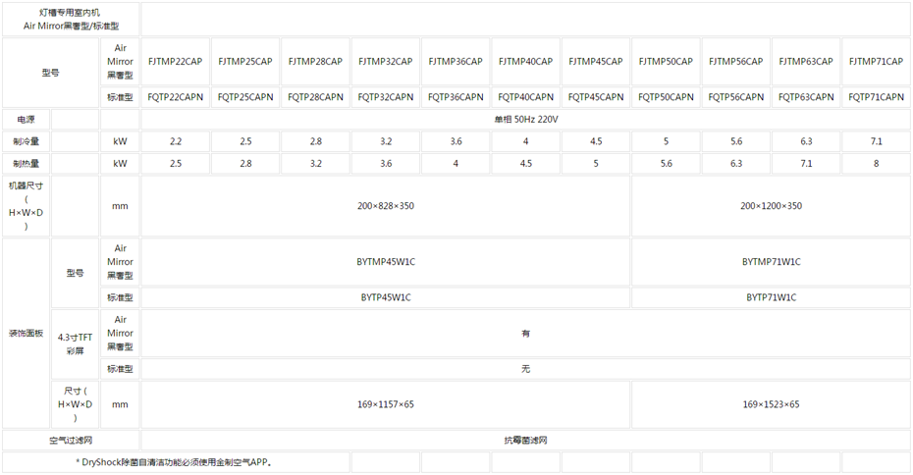Screen dimensions: 913x475
Task: Click cooling capacity value 5.6
Action: pos(736,141)
